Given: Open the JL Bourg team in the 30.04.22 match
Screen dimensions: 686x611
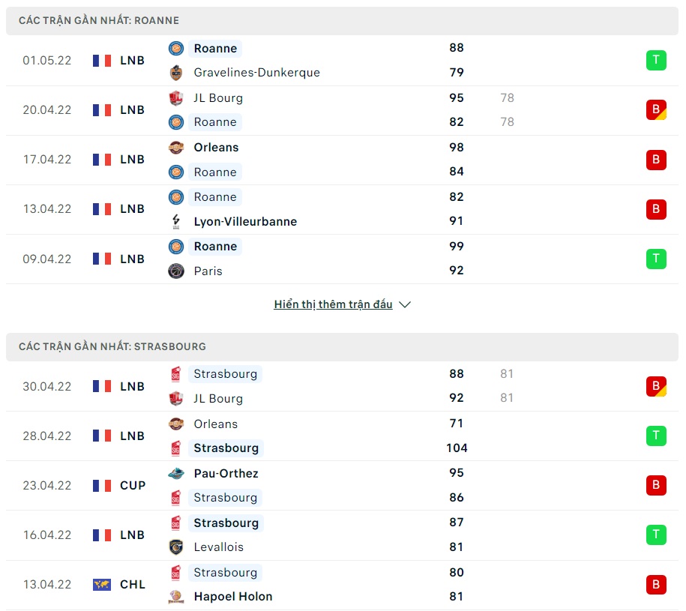Looking at the screenshot, I should (217, 398).
